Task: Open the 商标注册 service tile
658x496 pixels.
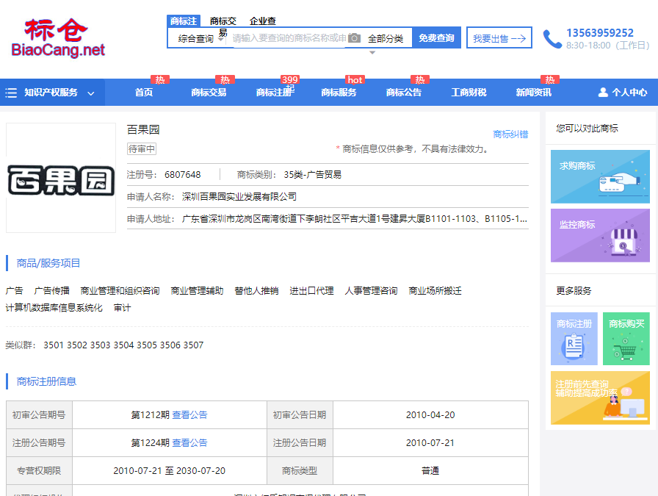Action: [574, 339]
